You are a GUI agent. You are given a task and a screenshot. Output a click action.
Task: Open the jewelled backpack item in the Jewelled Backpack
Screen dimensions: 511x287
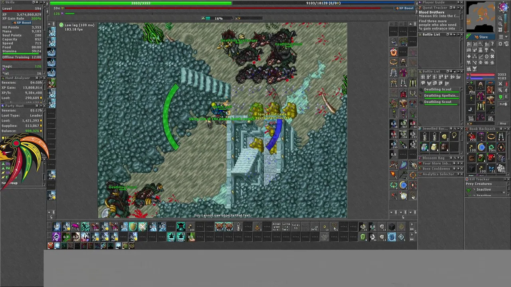[x=425, y=147]
